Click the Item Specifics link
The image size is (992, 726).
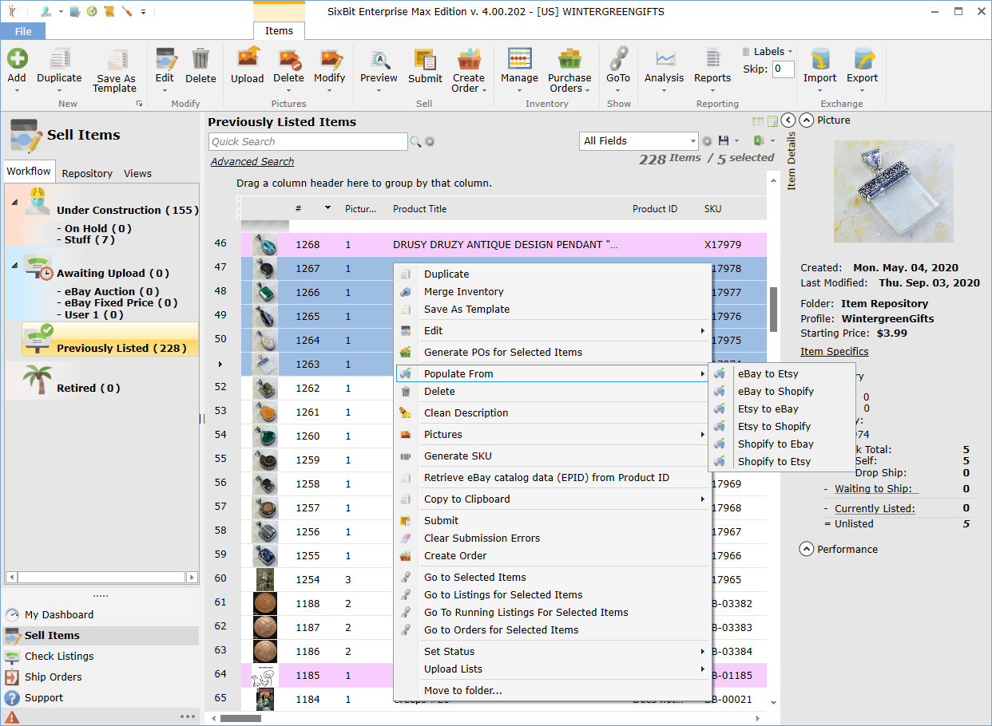click(834, 351)
